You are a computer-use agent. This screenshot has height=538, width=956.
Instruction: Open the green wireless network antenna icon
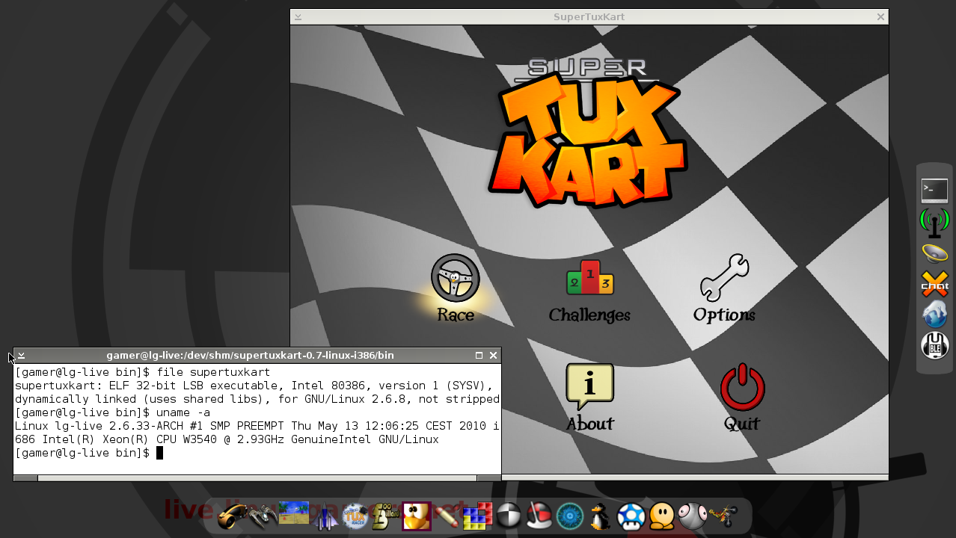click(x=934, y=223)
